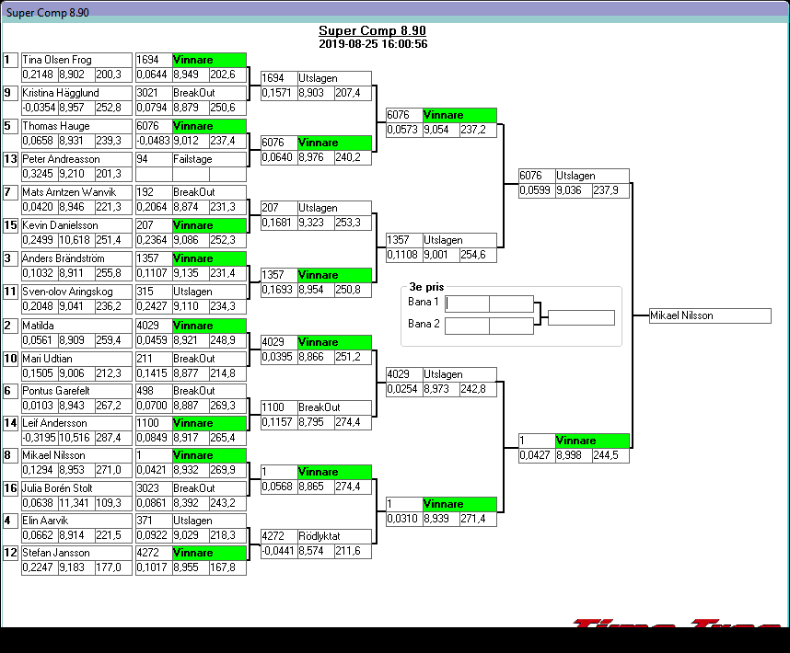
Task: Click the 11,341 elapsed time value
Action: pos(76,503)
